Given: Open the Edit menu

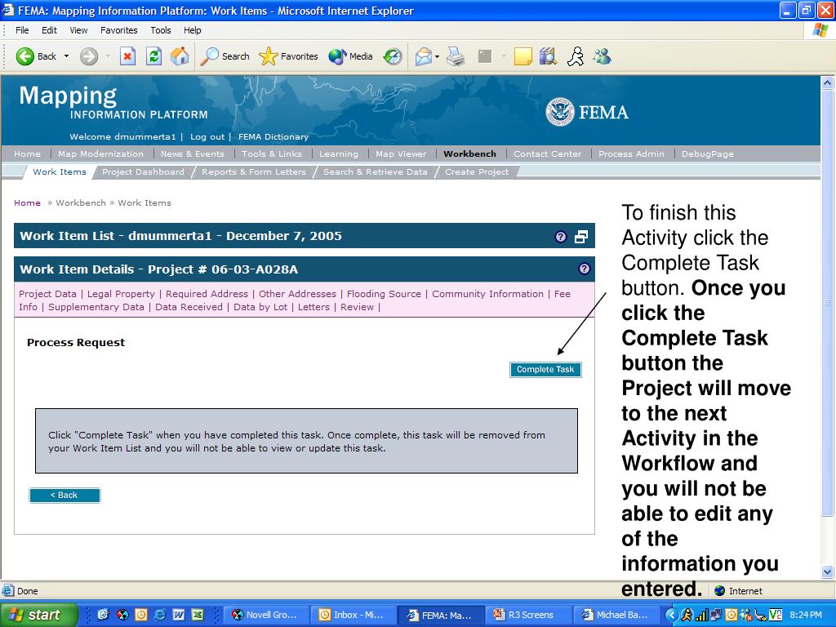Looking at the screenshot, I should (x=49, y=30).
